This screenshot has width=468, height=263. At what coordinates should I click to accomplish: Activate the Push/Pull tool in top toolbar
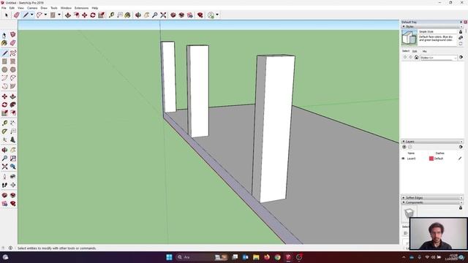(x=68, y=15)
